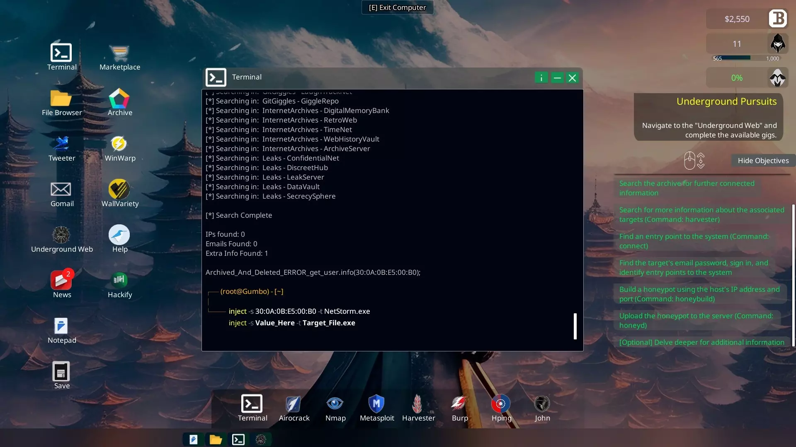Switch to File Browser in taskbar

coord(216,440)
